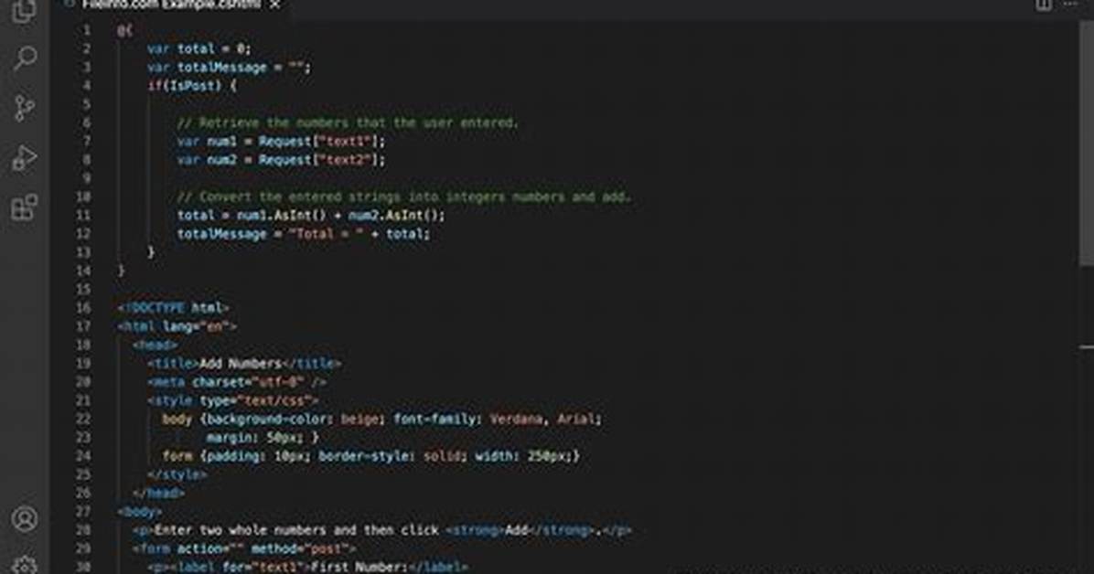This screenshot has height=574, width=1094.
Task: Open the Manage gear menu
Action: tap(25, 564)
